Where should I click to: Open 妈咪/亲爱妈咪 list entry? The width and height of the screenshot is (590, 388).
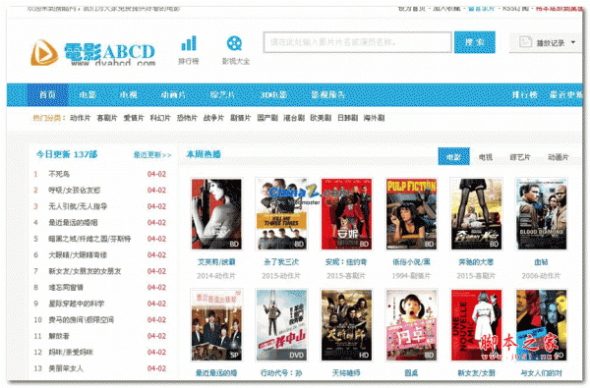point(71,353)
